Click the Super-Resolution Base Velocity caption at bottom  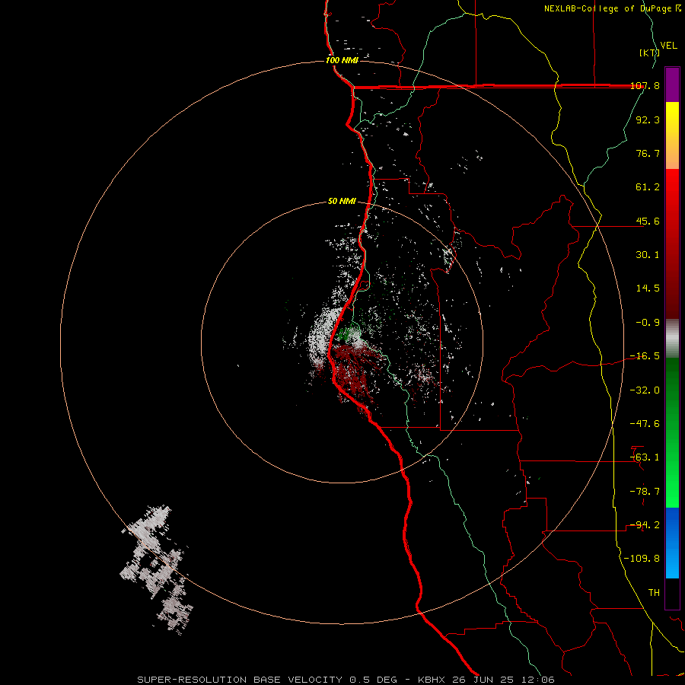click(346, 680)
